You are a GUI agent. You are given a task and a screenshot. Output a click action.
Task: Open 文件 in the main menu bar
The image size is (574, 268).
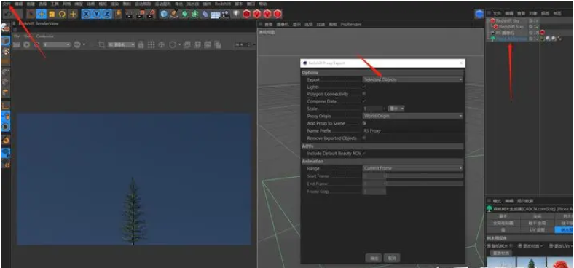click(x=7, y=4)
